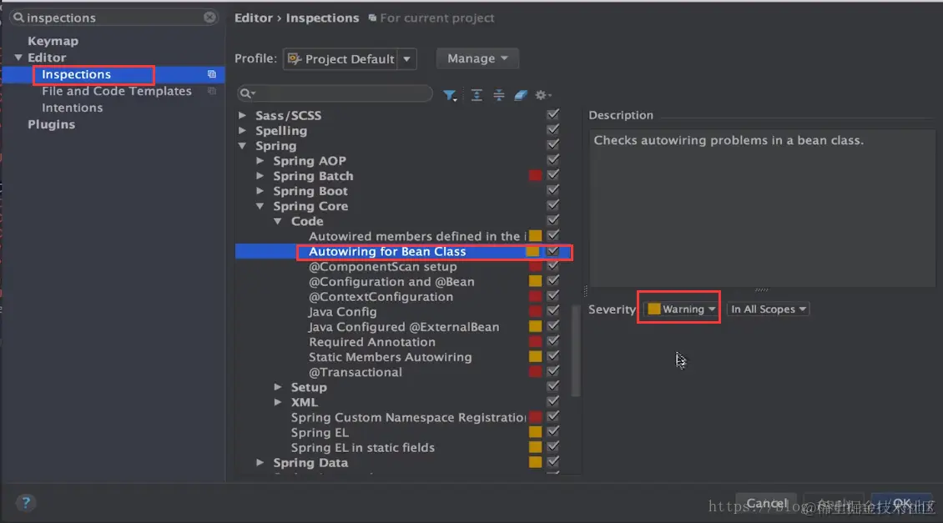Select the Required Annotation inspection
Viewport: 943px width, 523px height.
tap(371, 341)
